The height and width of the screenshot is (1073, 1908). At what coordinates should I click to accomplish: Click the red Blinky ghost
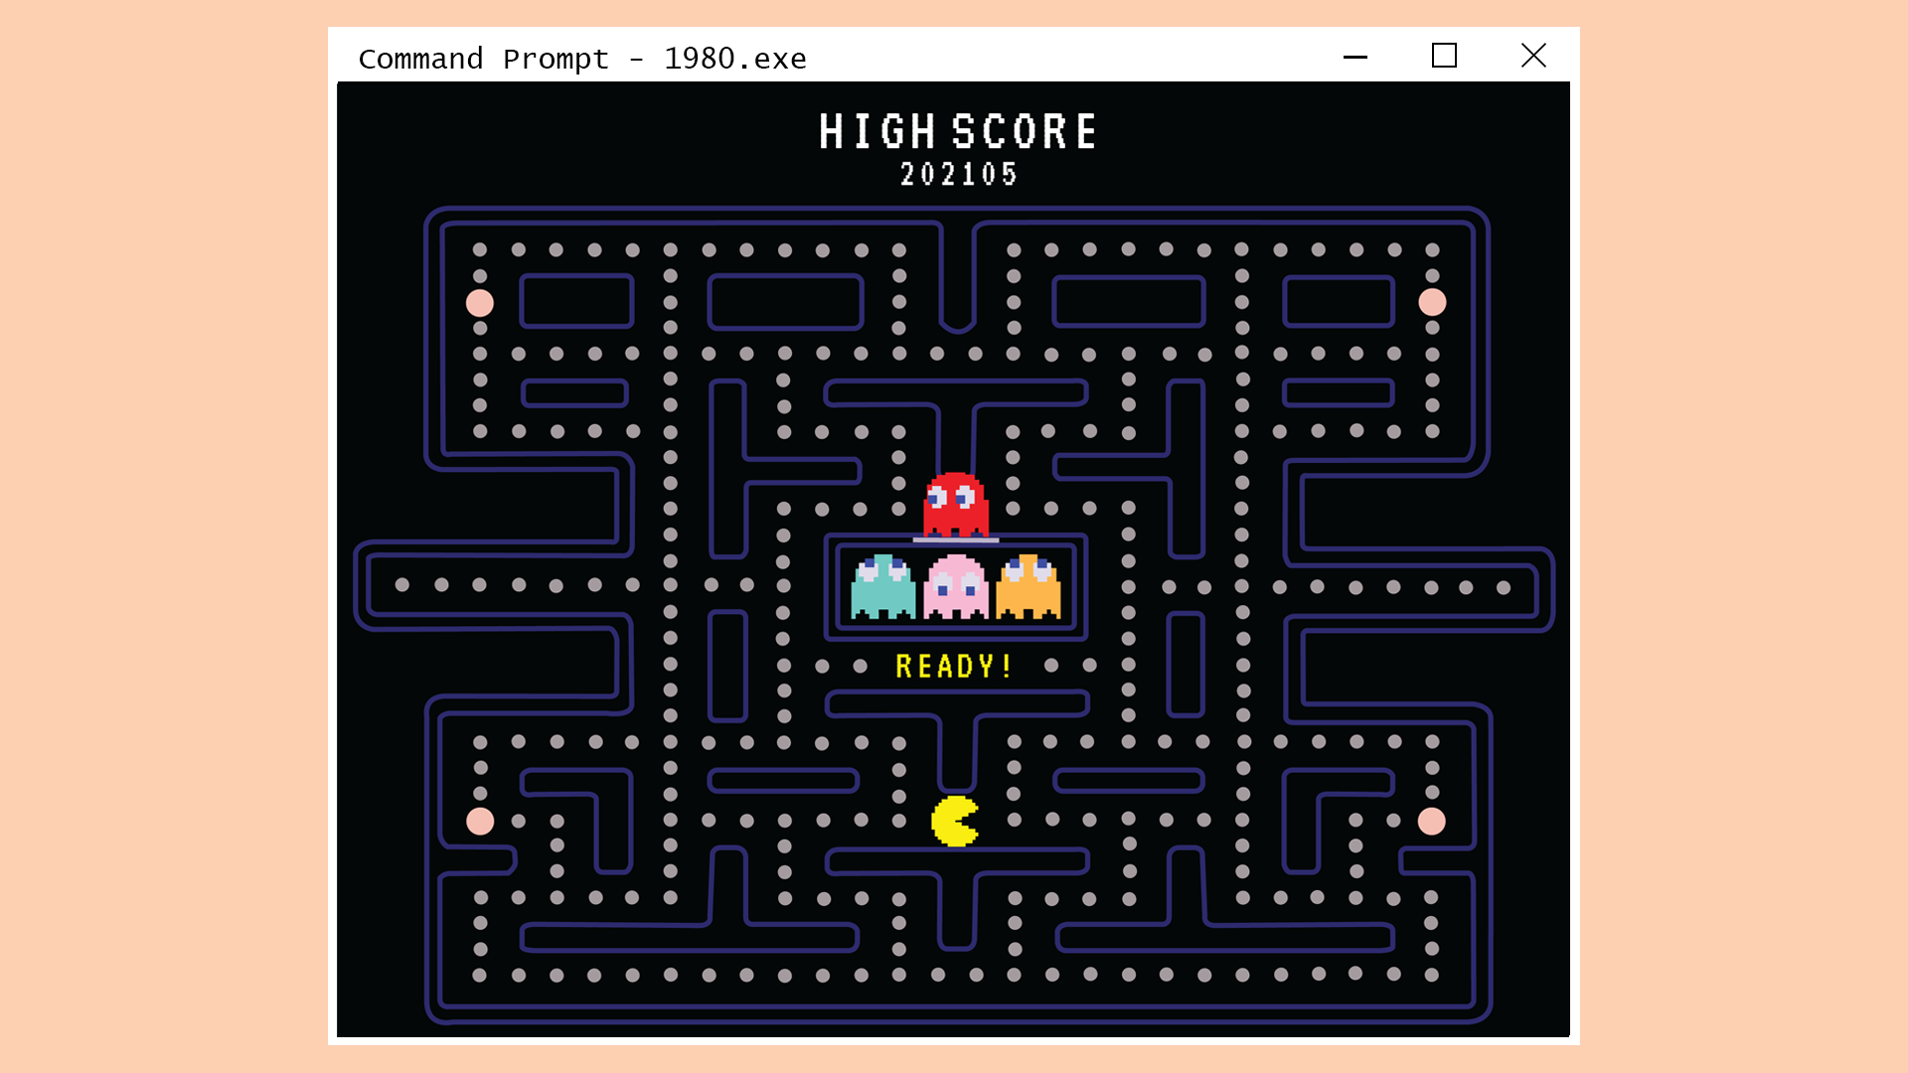click(955, 505)
